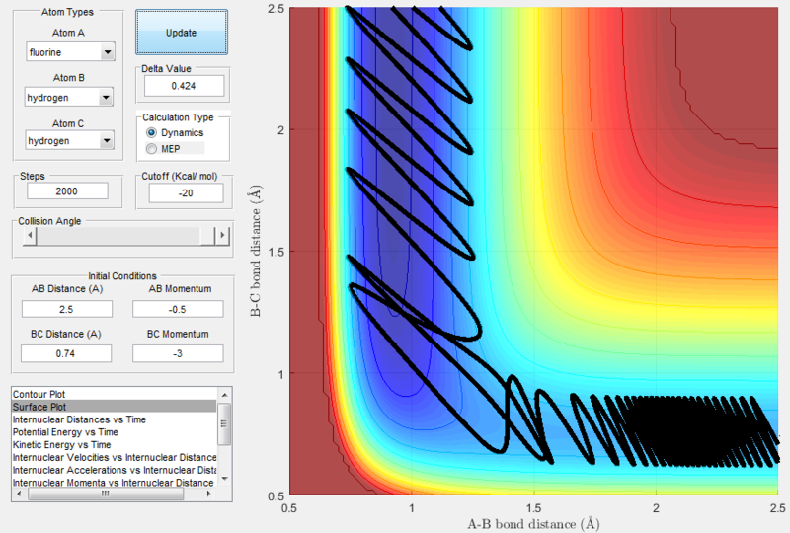Select Contour Plot in the list
The width and height of the screenshot is (790, 533).
click(x=115, y=394)
